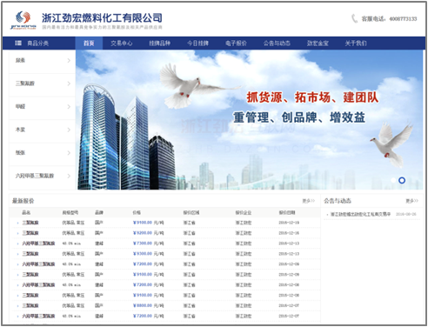The width and height of the screenshot is (428, 327).
Task: Open the 关于我们 navigation item
Action: (x=356, y=43)
